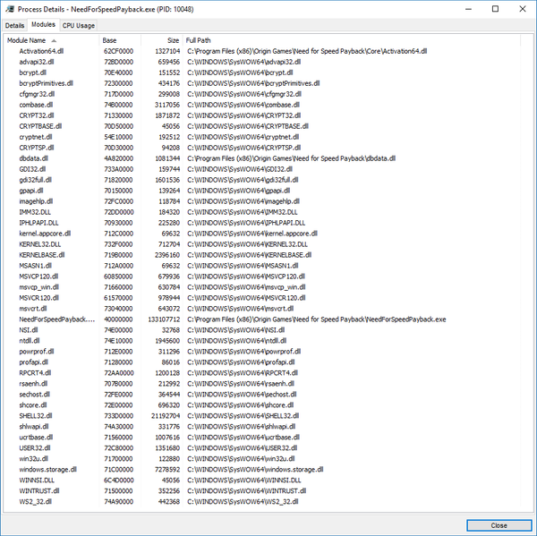Click the full path of ntdll.dll
The width and height of the screenshot is (537, 536).
click(x=236, y=341)
